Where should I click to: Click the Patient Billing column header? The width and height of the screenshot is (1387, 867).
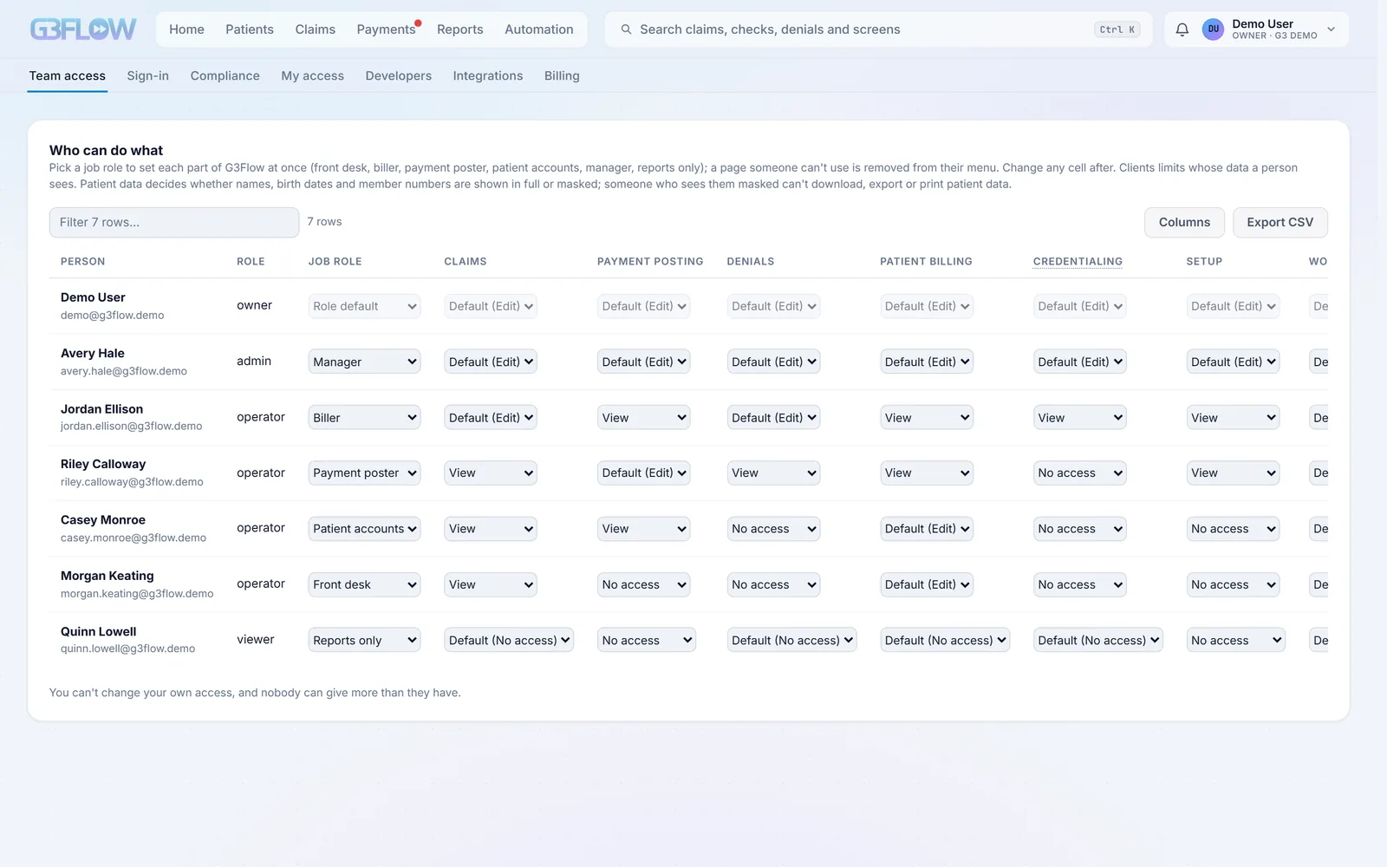point(926,262)
